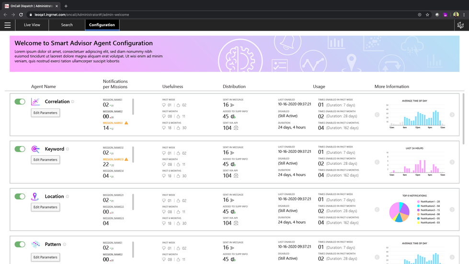Select the Configuration tab
Image resolution: width=469 pixels, height=264 pixels.
click(x=102, y=25)
